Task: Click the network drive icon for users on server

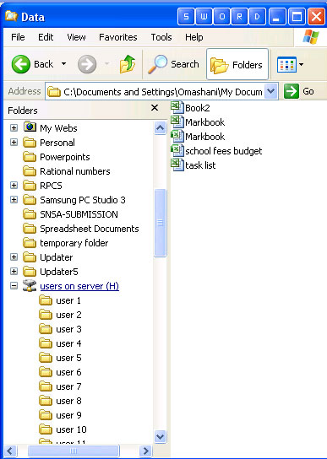Action: click(30, 285)
